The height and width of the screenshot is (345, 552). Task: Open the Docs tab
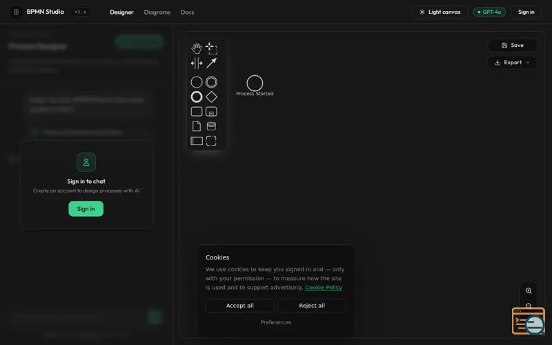pos(187,12)
